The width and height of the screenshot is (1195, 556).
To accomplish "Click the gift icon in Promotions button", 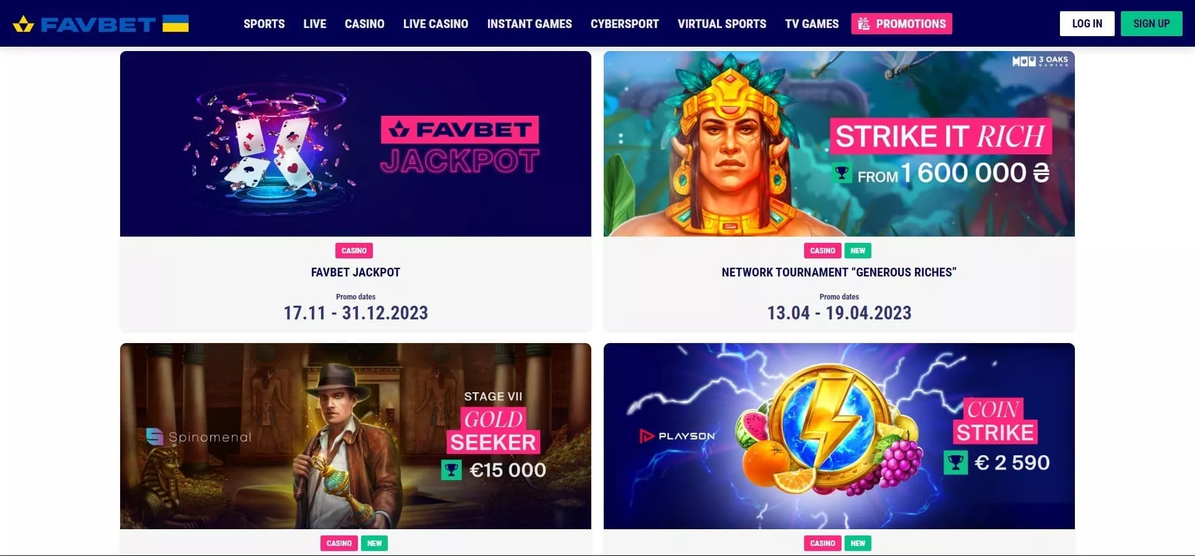I will click(864, 24).
